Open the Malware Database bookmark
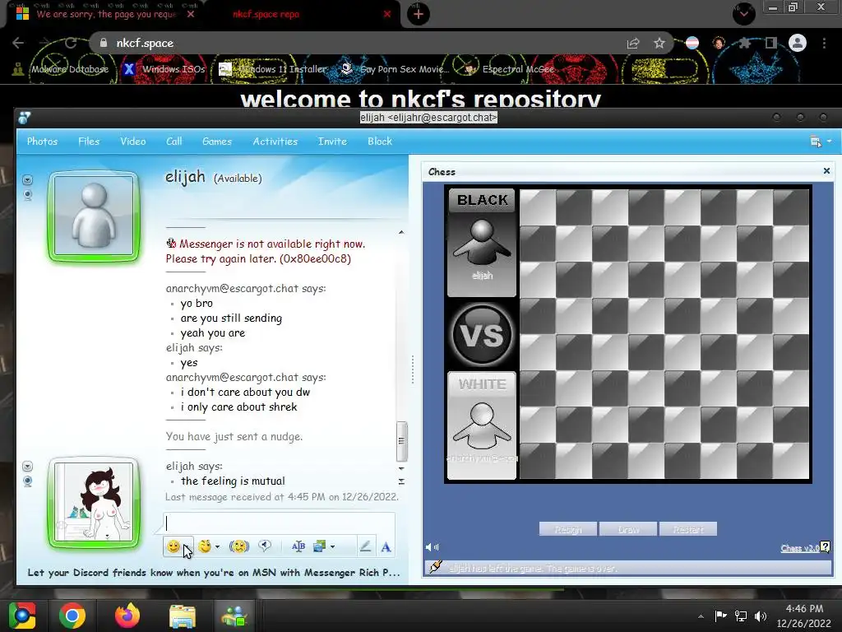Viewport: 842px width, 632px height. (x=61, y=69)
